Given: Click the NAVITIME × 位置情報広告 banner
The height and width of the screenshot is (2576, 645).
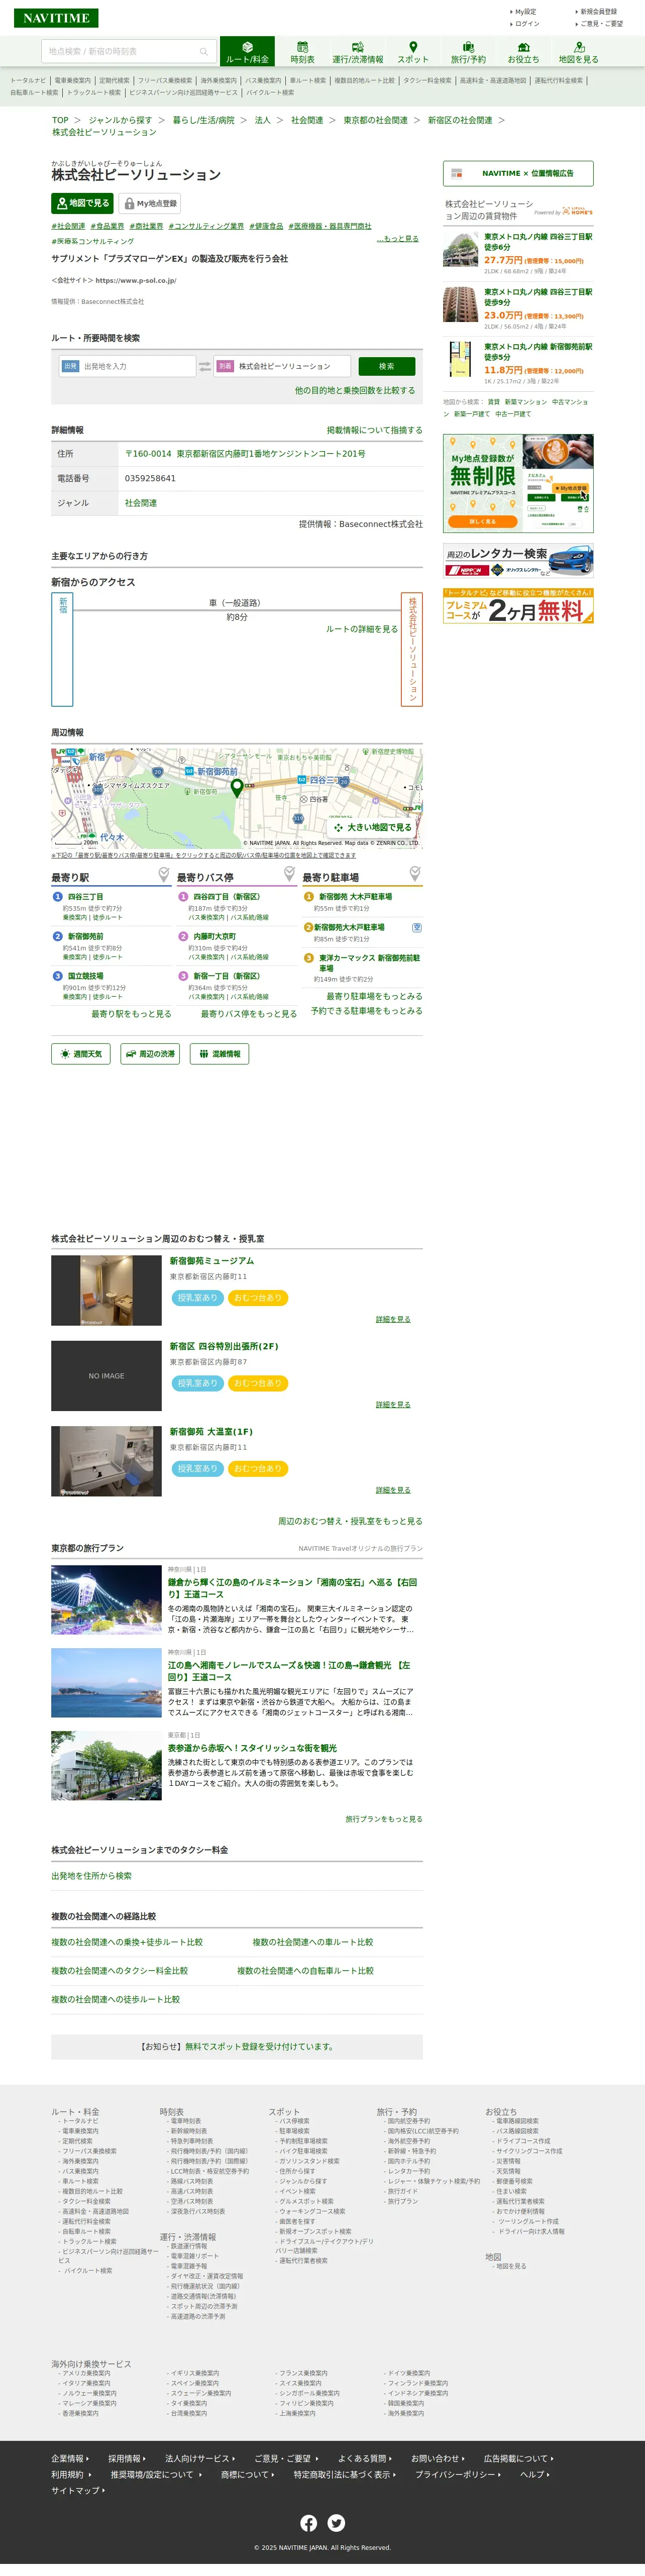Looking at the screenshot, I should tap(518, 173).
